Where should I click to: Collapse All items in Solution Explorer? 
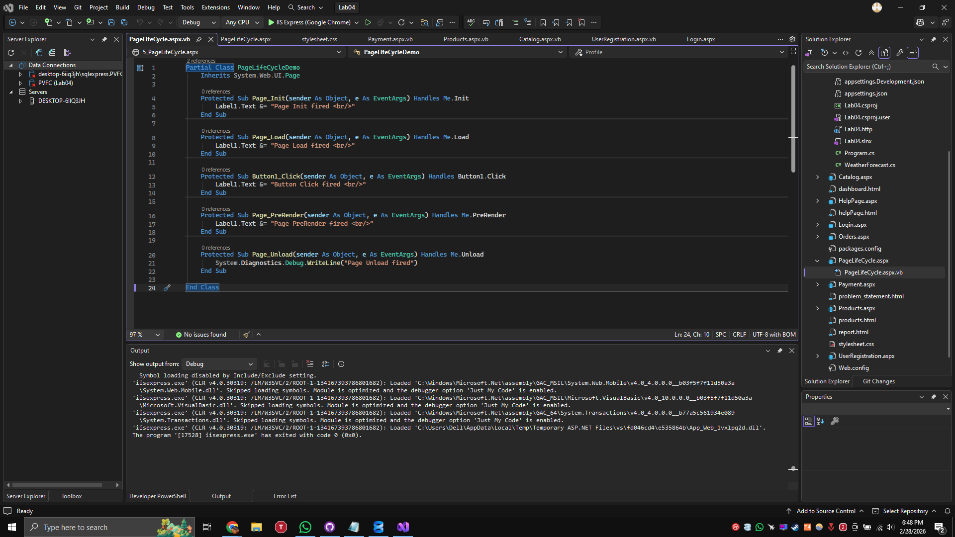(x=871, y=53)
